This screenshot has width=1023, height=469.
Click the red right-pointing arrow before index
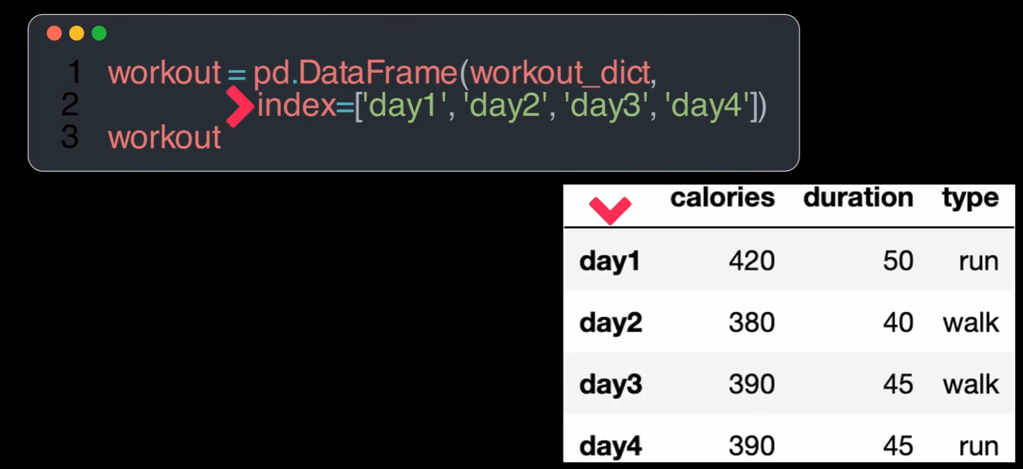pyautogui.click(x=240, y=106)
